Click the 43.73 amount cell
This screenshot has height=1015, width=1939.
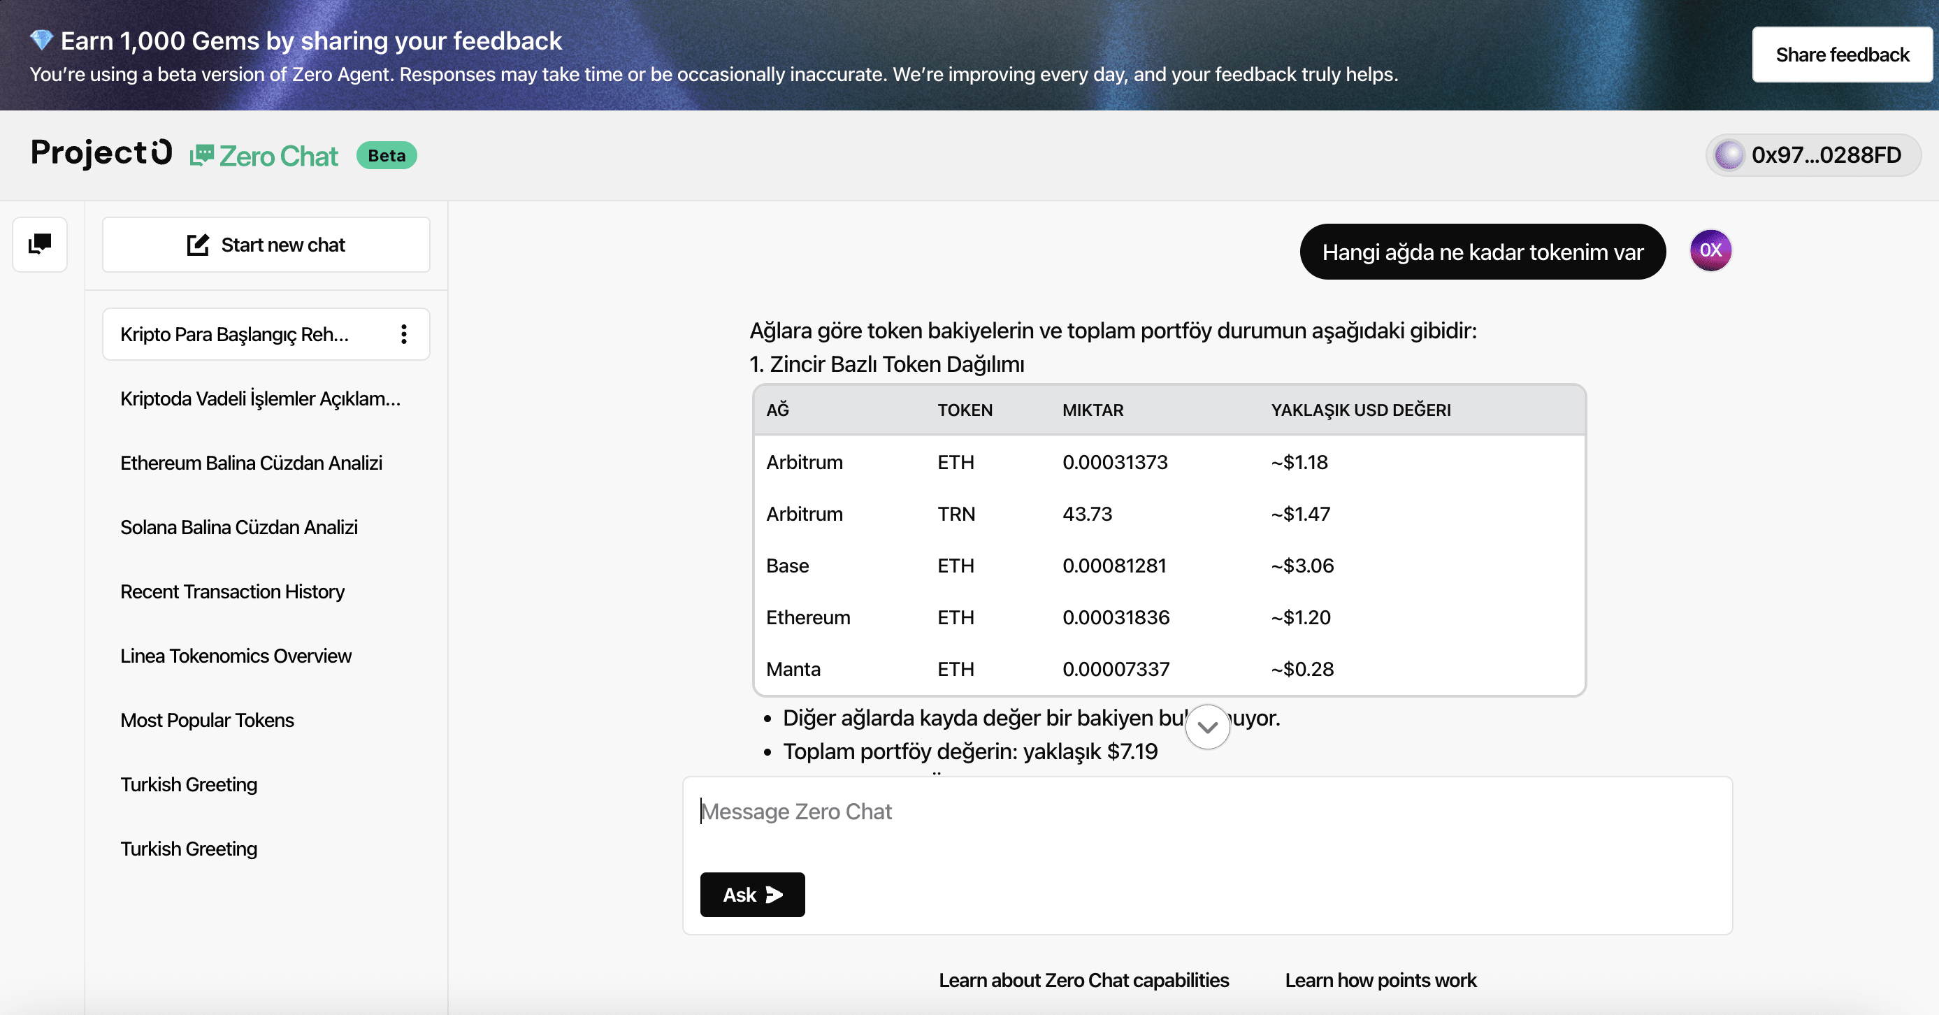pyautogui.click(x=1087, y=514)
